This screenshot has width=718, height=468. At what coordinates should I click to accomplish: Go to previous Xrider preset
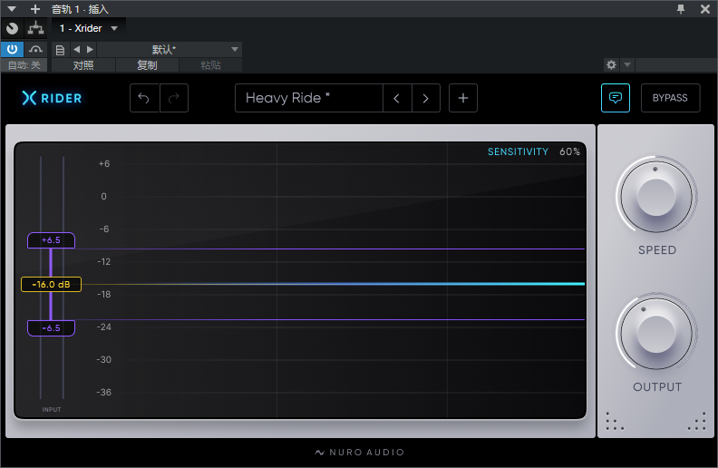tap(397, 98)
